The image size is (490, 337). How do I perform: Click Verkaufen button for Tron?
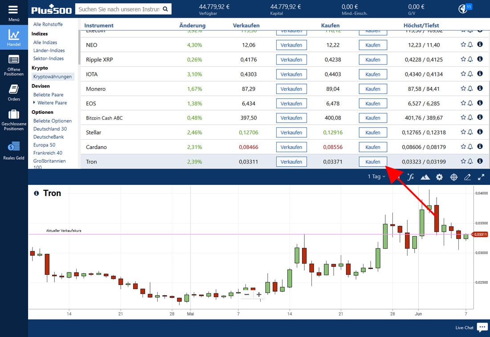291,162
